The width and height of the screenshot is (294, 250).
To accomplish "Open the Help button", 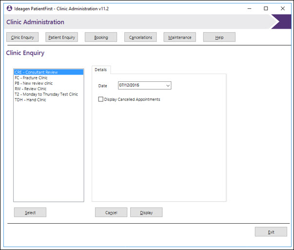I will 219,37.
